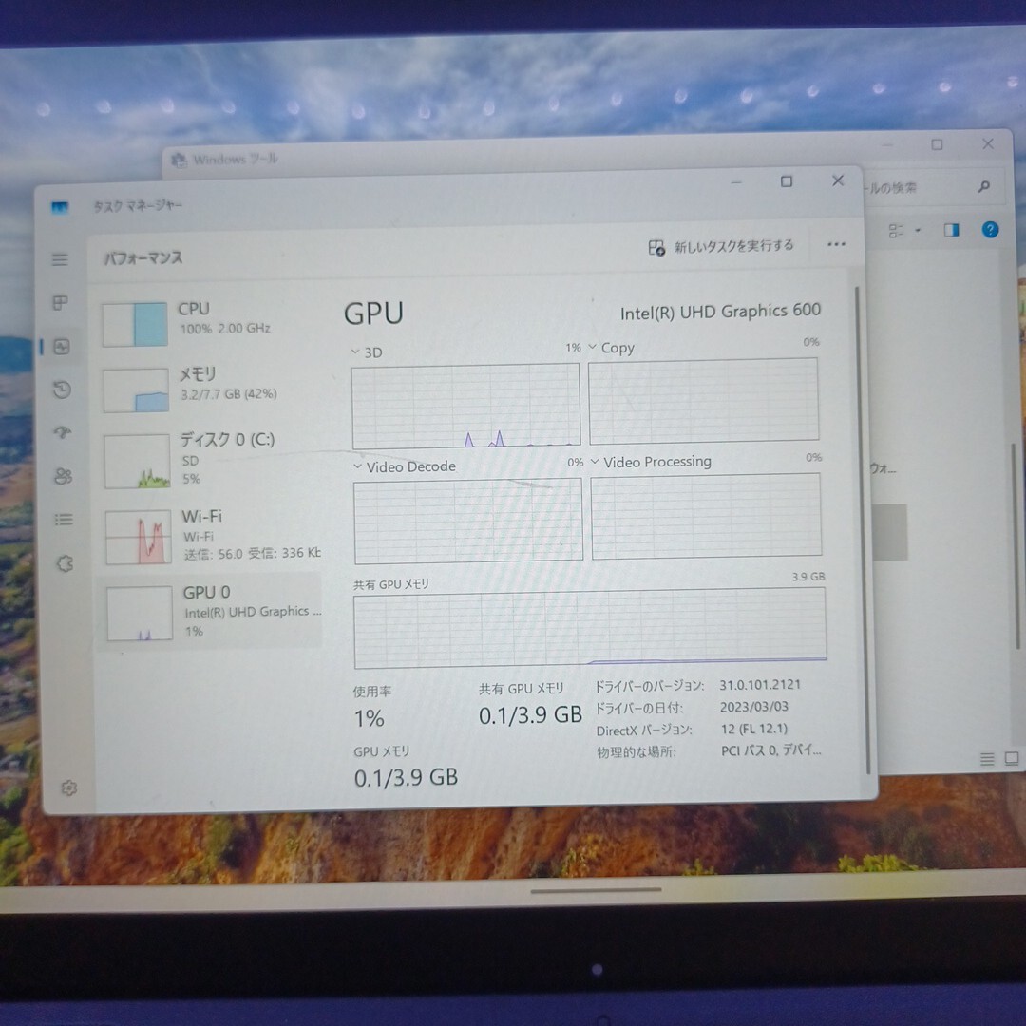Open the Details list icon in Task Manager
This screenshot has height=1026, width=1026.
tap(65, 520)
